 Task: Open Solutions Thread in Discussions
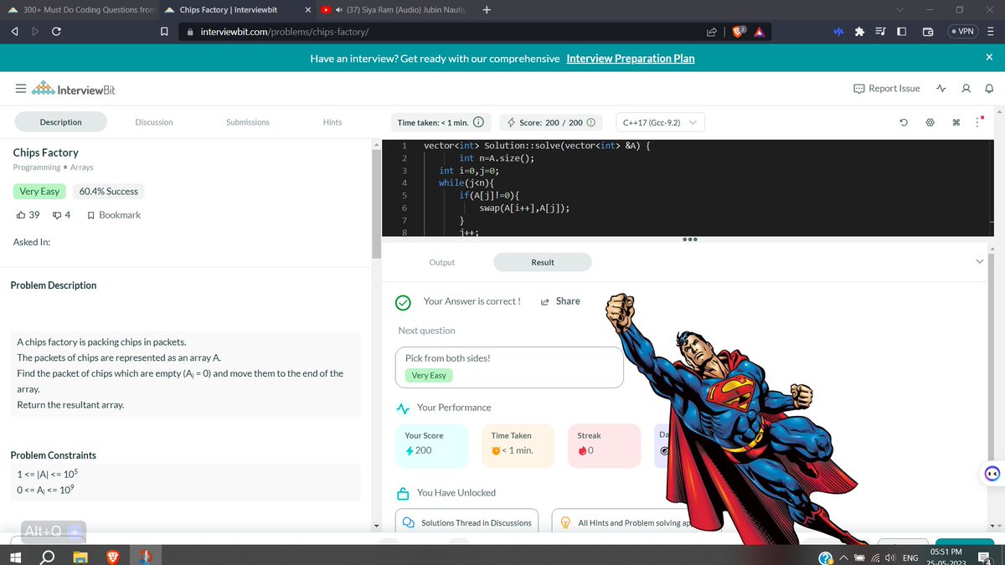[467, 523]
